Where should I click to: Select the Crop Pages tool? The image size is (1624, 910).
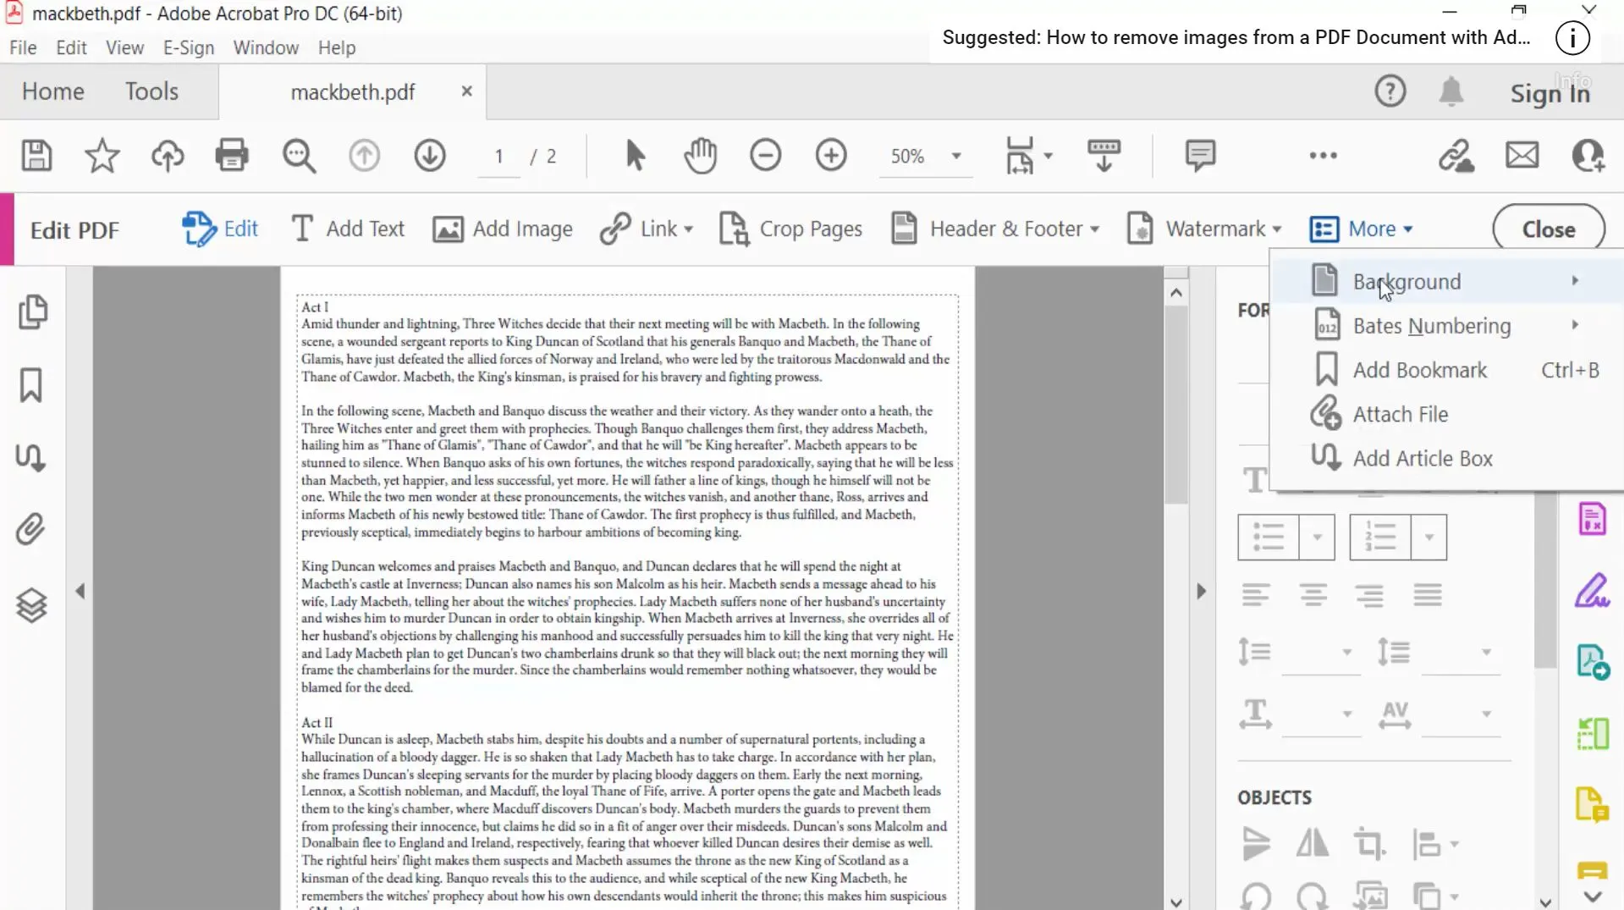click(790, 228)
